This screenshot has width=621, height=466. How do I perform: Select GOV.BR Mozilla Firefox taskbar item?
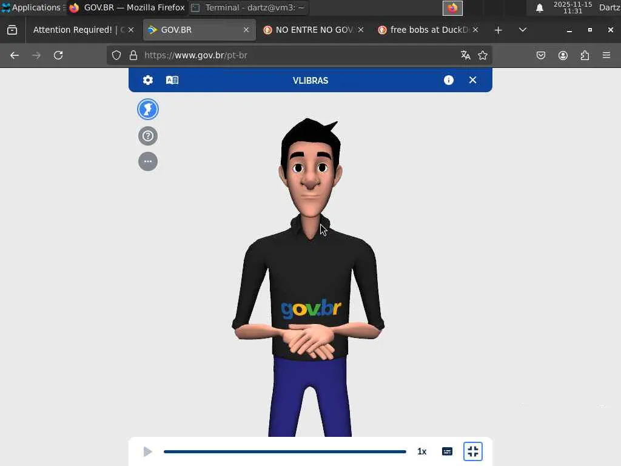(127, 7)
